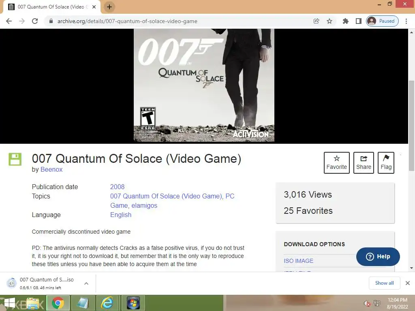The height and width of the screenshot is (311, 415).
Task: Click the Share button on the item
Action: 364,163
